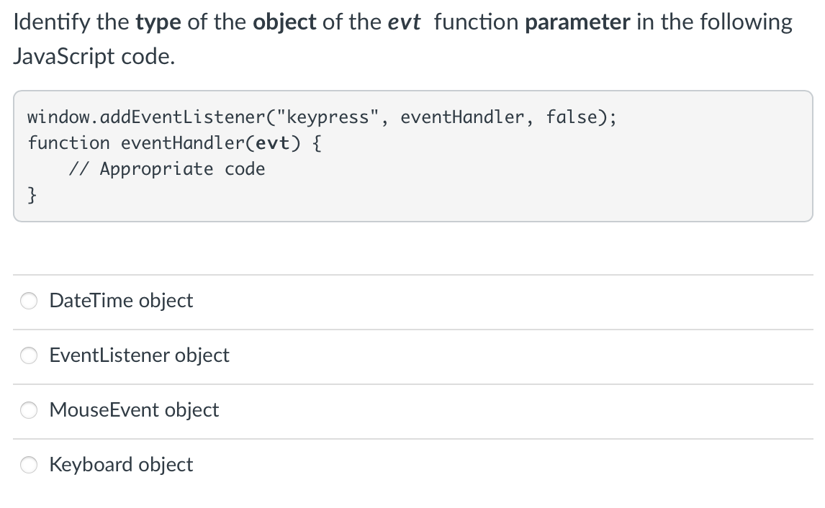The height and width of the screenshot is (508, 825).
Task: Pick the MouseEvent object radio option
Action: coord(29,410)
